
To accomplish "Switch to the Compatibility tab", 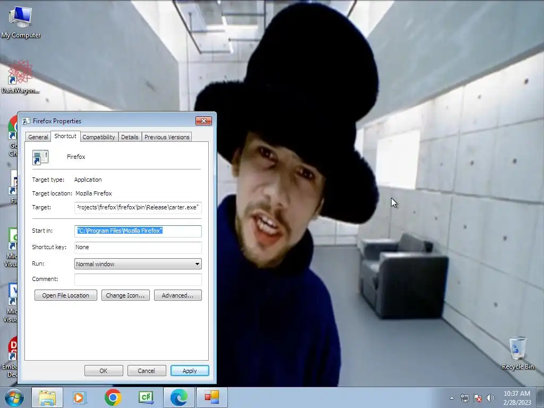I will (x=98, y=137).
